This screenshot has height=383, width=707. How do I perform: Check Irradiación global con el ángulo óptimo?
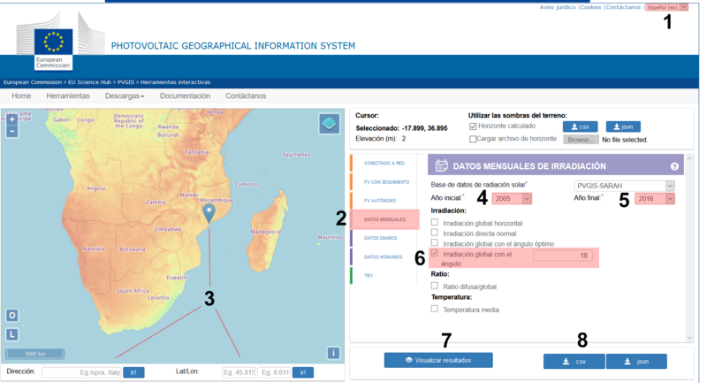click(434, 242)
